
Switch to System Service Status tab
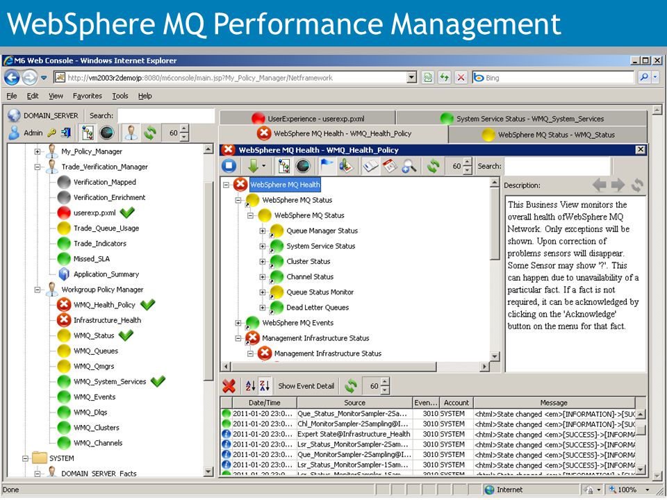coord(522,118)
